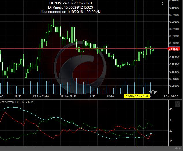This screenshot has width=183, height=151.
Task: Click the 0.69100 price axis label
Action: [174, 29]
